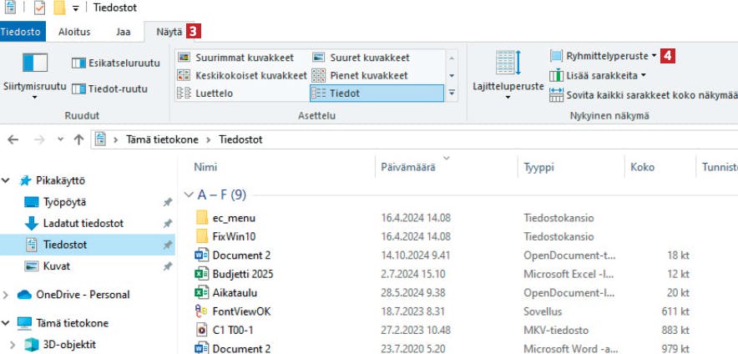738x354 pixels.
Task: Switch to the Aloitus ribbon tab
Action: (x=74, y=32)
